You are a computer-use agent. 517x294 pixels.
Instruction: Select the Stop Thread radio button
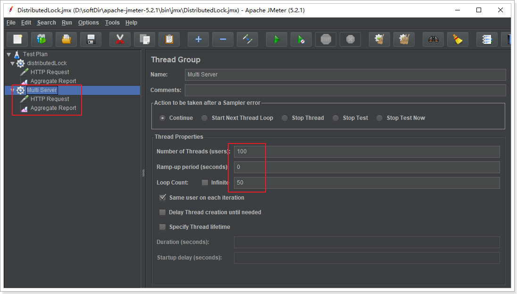[284, 118]
